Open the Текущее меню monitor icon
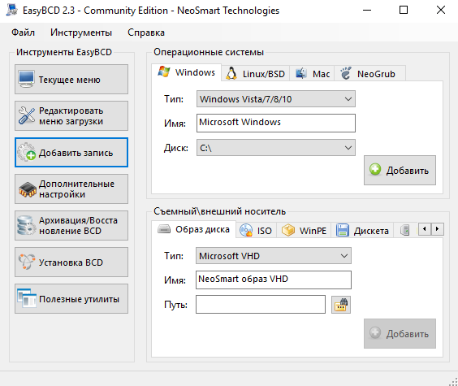The height and width of the screenshot is (386, 458). [26, 79]
